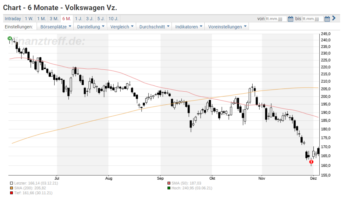Click the pink SMA (50) legend swatch
Image resolution: width=343 pixels, height=202 pixels.
click(169, 183)
